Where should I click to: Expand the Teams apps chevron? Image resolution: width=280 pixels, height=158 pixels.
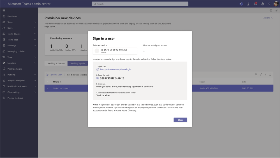35,40
